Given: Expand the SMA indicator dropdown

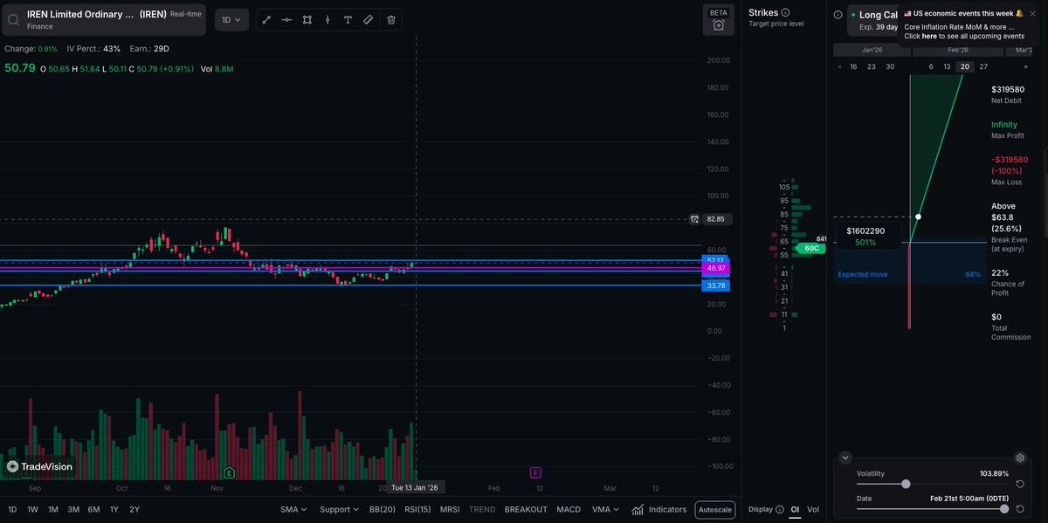Looking at the screenshot, I should (293, 509).
